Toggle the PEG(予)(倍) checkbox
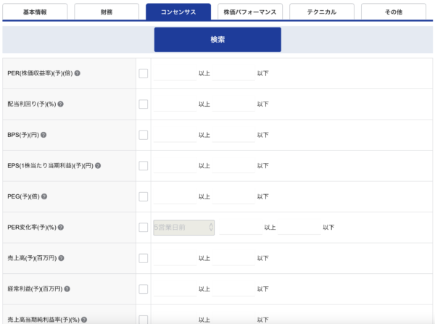This screenshot has height=324, width=435. (x=144, y=196)
